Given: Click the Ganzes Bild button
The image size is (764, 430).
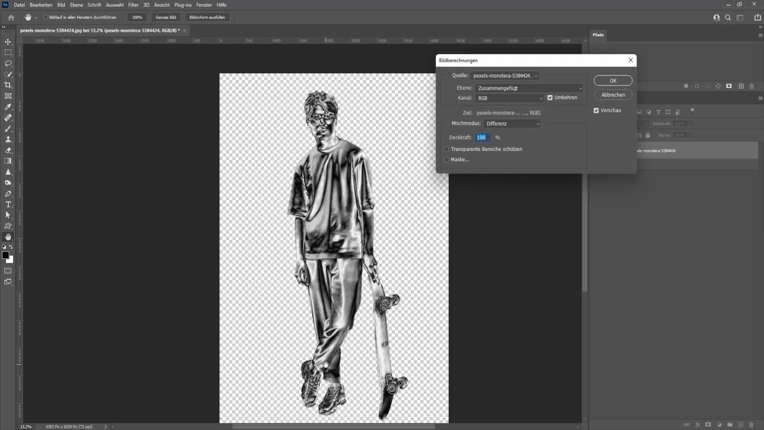Looking at the screenshot, I should click(x=166, y=18).
